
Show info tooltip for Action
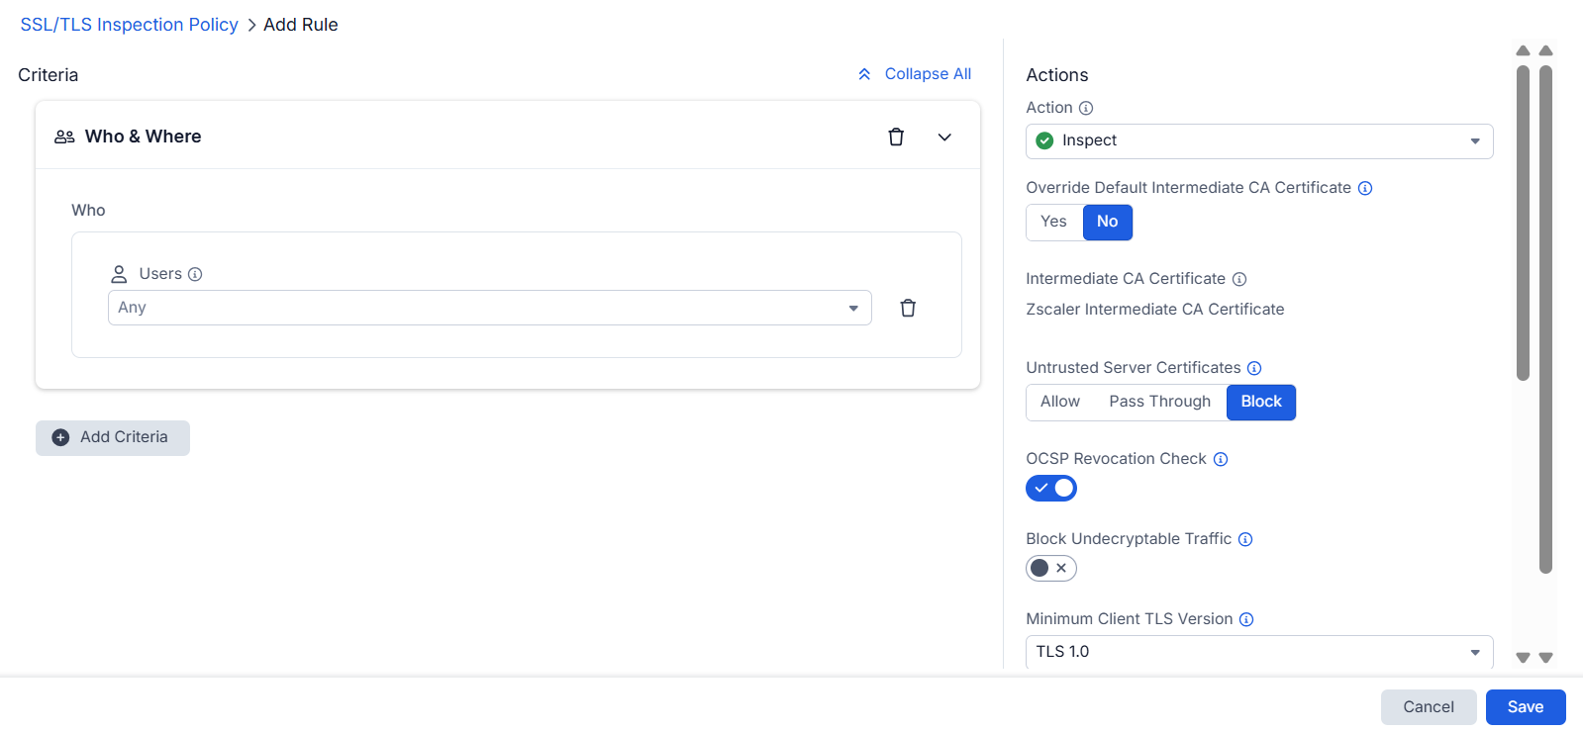[x=1086, y=108]
